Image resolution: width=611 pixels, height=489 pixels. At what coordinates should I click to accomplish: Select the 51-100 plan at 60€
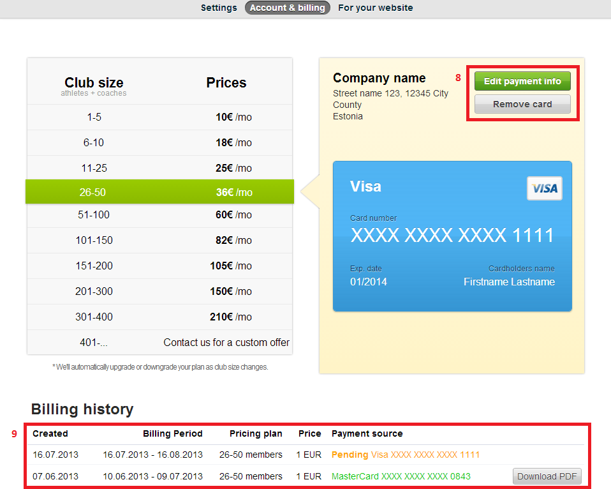coord(159,215)
